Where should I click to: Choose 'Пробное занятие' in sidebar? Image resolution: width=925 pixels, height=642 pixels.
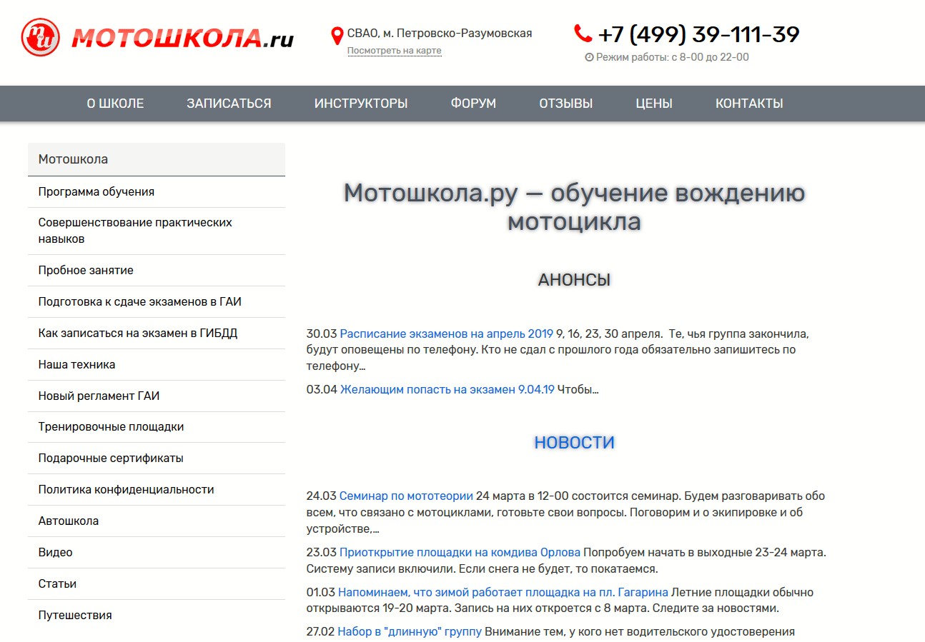click(x=157, y=271)
